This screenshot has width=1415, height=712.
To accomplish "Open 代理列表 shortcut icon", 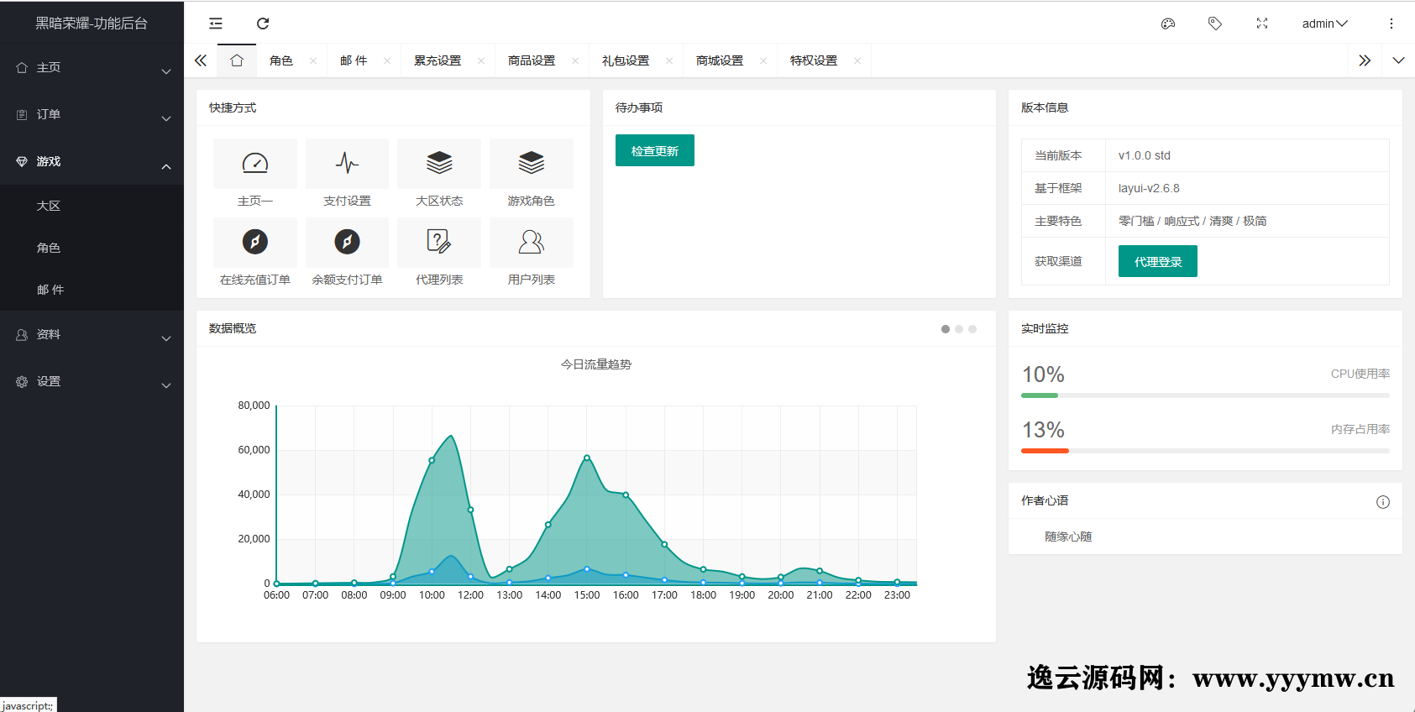I will click(439, 242).
